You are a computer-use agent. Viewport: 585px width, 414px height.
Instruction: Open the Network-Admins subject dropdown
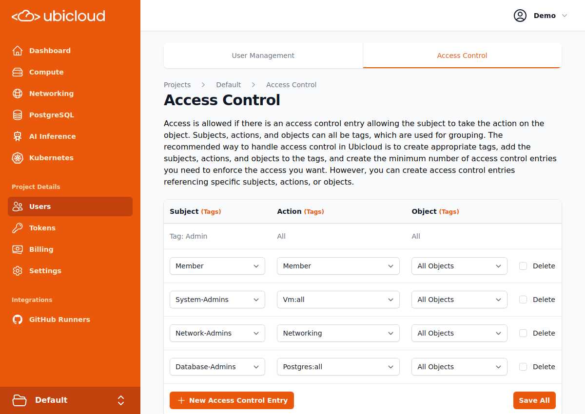coord(217,333)
